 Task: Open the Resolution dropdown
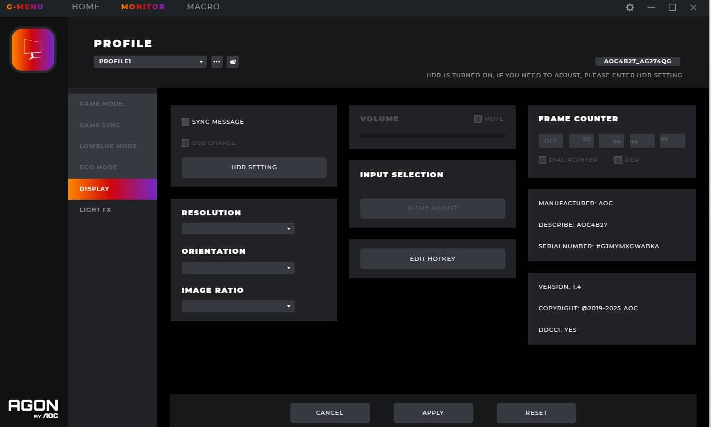coord(238,229)
